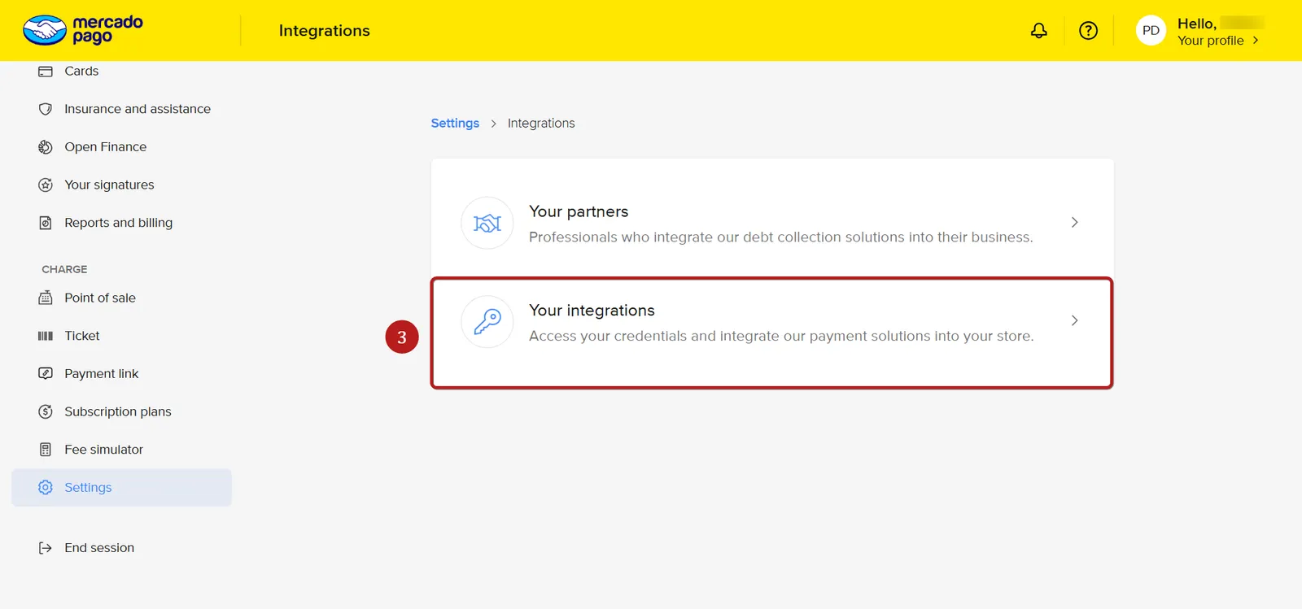Screen dimensions: 1302x609
Task: Open the Your partners card title
Action: (579, 211)
